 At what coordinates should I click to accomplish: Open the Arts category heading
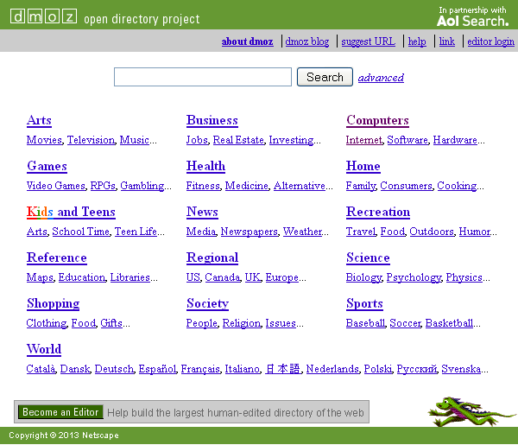click(x=39, y=120)
